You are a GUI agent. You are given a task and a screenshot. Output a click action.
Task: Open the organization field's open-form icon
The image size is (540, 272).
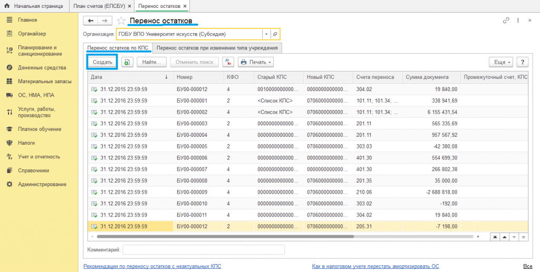coord(275,34)
